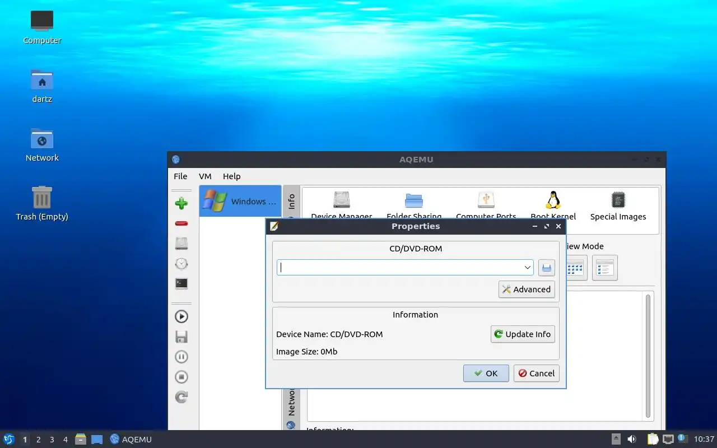Click the hard disk icon in AQEMU sidebar
The height and width of the screenshot is (448, 717).
(x=181, y=244)
